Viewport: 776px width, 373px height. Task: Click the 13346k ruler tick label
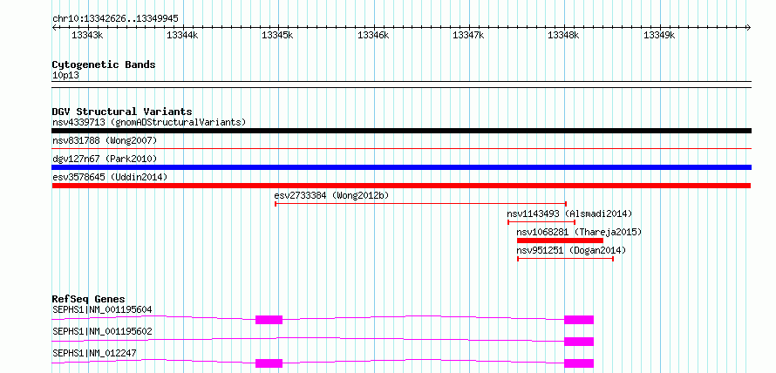(x=373, y=35)
